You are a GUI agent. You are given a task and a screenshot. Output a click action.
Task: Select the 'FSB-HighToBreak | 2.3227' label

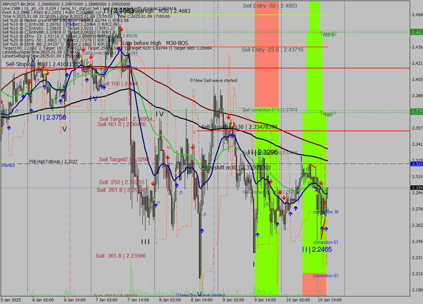point(53,162)
